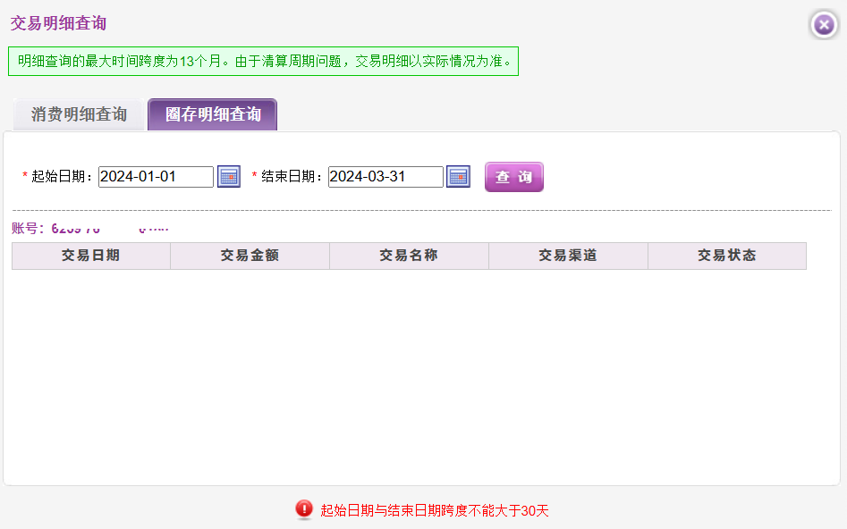Click the red error warning icon

coord(304,510)
